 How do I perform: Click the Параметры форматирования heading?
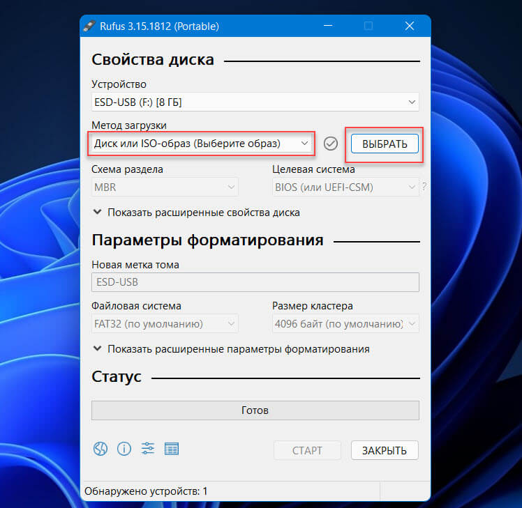(x=207, y=240)
